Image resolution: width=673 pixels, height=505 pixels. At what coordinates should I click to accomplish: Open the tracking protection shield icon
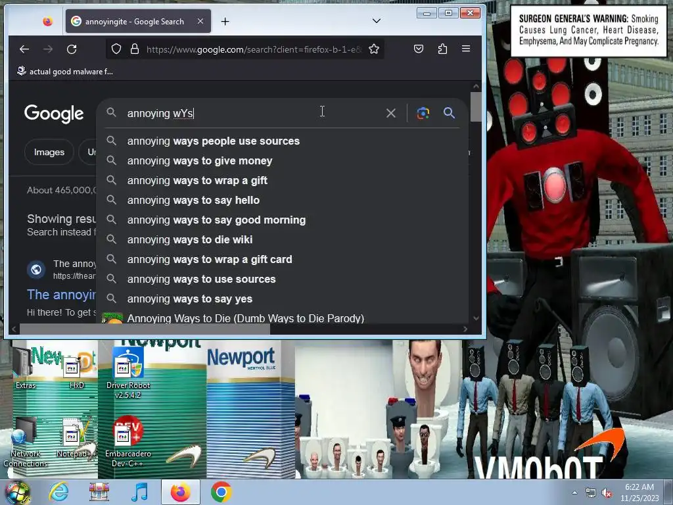[x=116, y=49]
